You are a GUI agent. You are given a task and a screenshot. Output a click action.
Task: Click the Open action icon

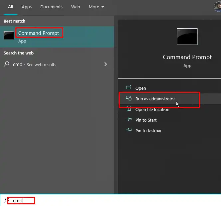click(129, 88)
